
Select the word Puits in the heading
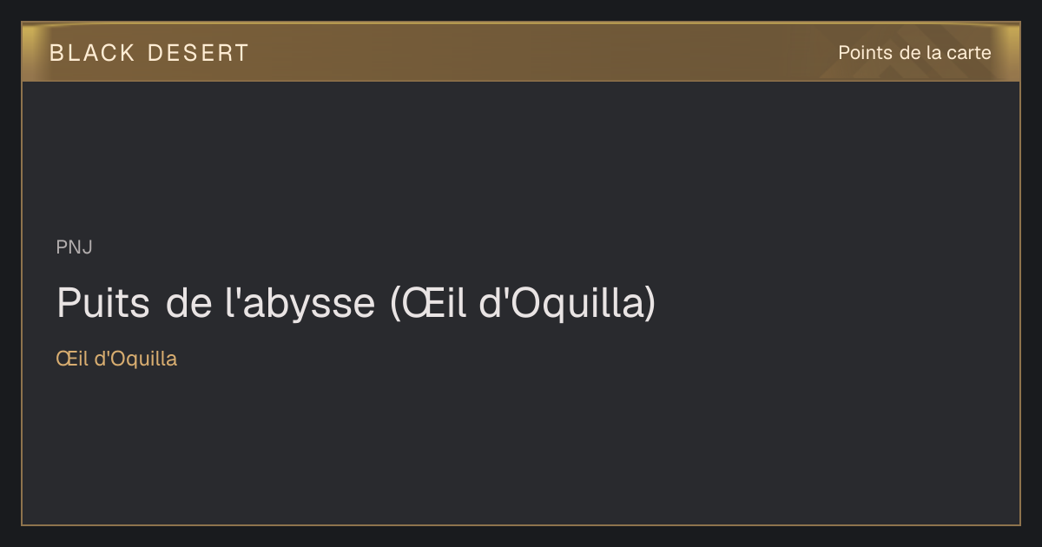(x=102, y=303)
